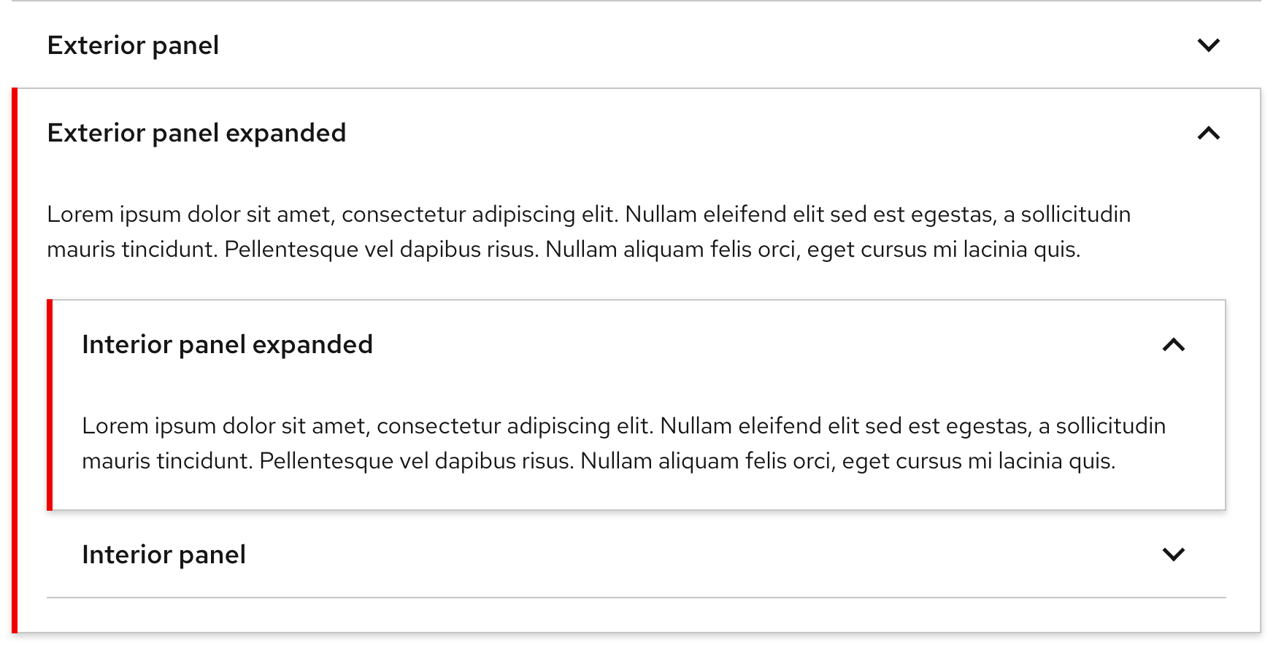Toggle the "Interior panel expanded" heading
Image resolution: width=1273 pixels, height=645 pixels.
(227, 344)
